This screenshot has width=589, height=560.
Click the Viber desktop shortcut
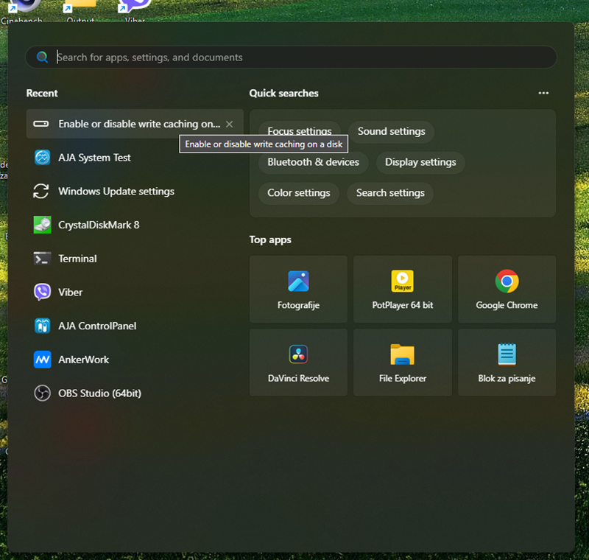[x=135, y=10]
